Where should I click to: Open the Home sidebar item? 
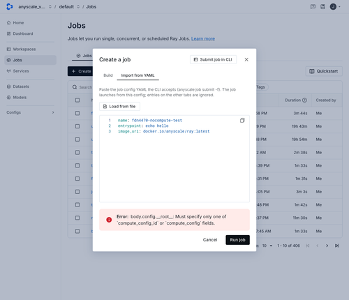point(15,22)
